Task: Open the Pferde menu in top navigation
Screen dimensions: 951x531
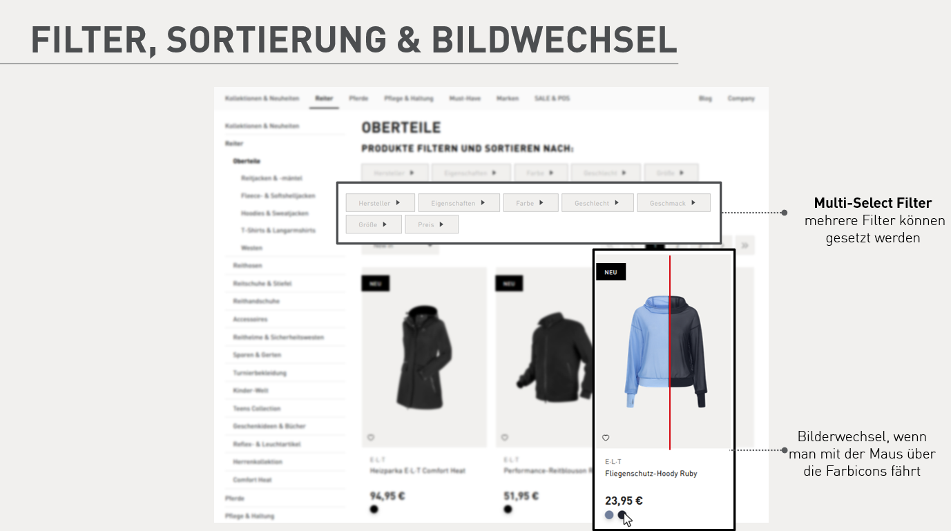Action: coord(358,99)
